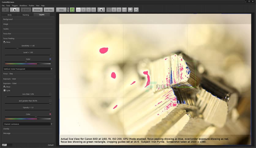
Task: Click the Live View button
Action: pos(49,10)
